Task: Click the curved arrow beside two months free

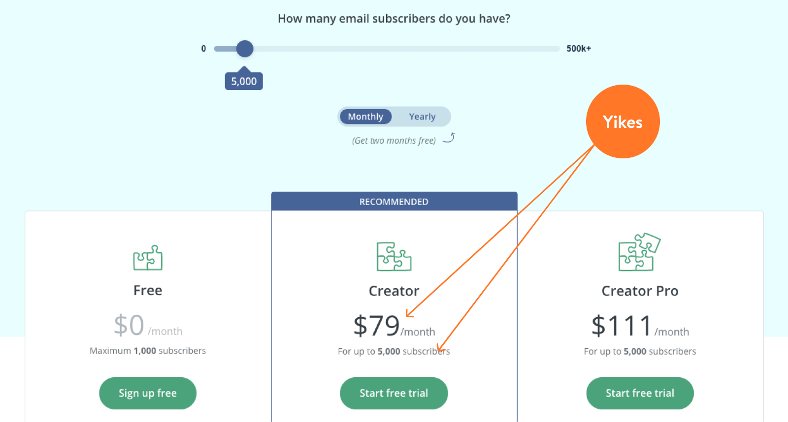Action: click(449, 138)
